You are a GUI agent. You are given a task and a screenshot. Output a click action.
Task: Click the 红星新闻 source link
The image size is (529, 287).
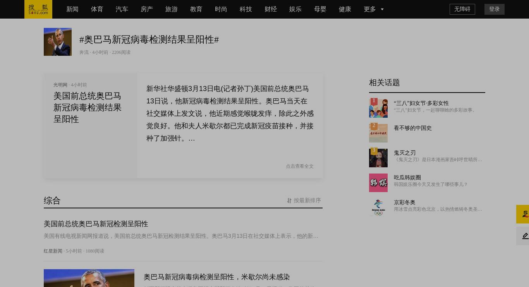pos(53,251)
